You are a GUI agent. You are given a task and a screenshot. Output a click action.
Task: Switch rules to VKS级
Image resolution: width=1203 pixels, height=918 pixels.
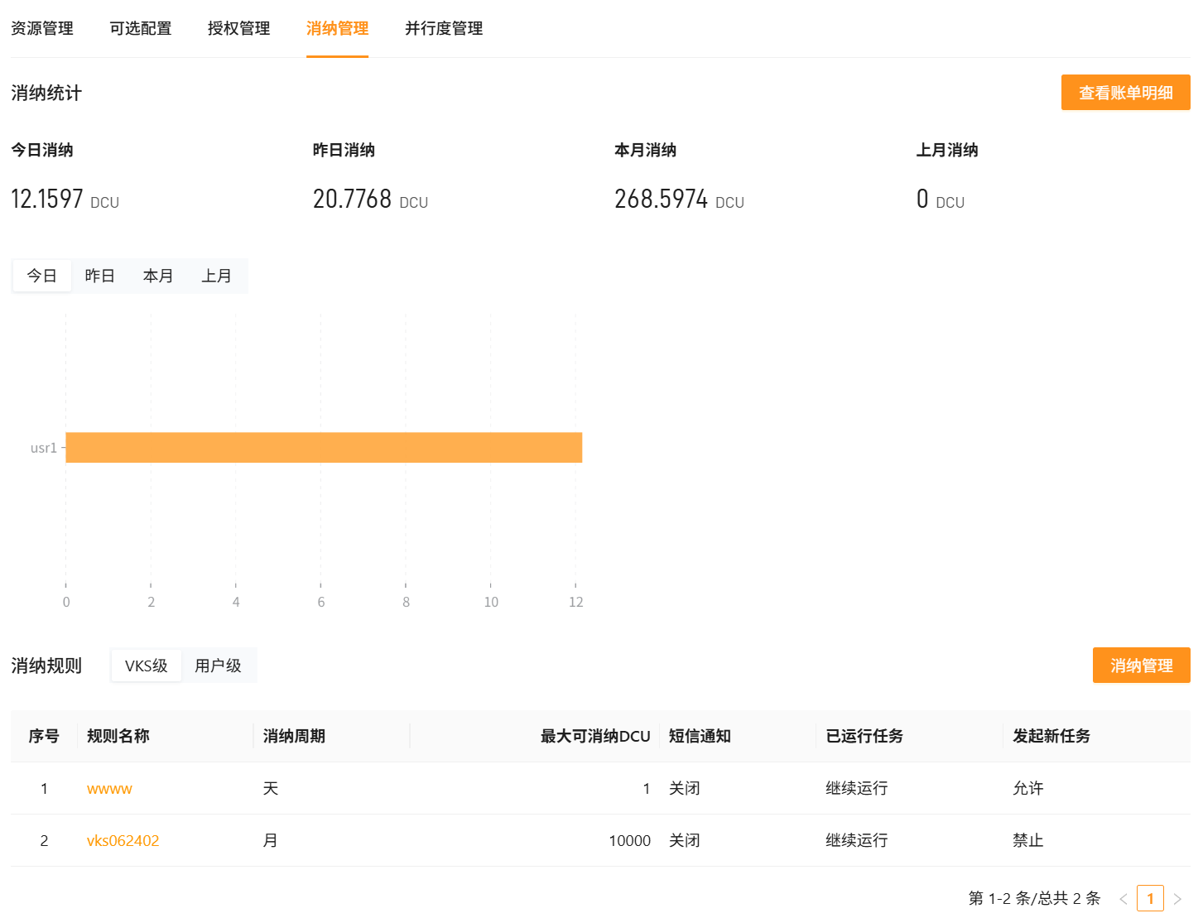pyautogui.click(x=147, y=666)
